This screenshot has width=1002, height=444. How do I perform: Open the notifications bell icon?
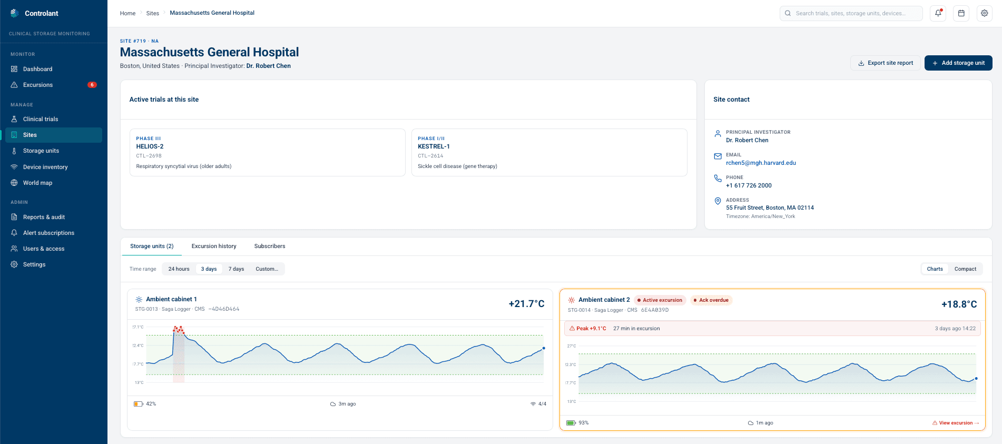coord(938,13)
